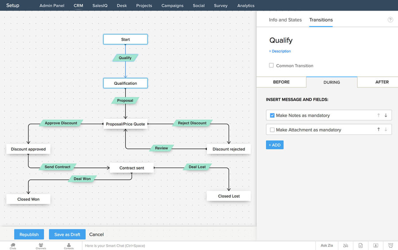Open the Desk menu in top navigation
The image size is (398, 250).
pos(122,6)
